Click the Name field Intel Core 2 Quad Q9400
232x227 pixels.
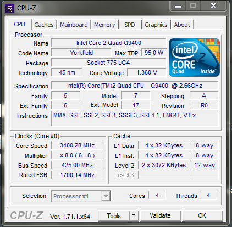tap(109, 43)
